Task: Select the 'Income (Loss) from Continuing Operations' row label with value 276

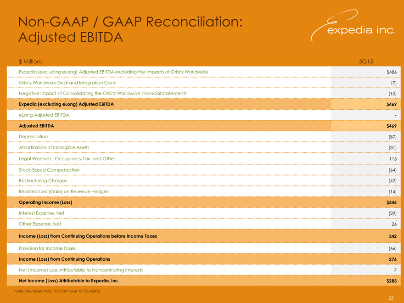Action: tap(64, 259)
